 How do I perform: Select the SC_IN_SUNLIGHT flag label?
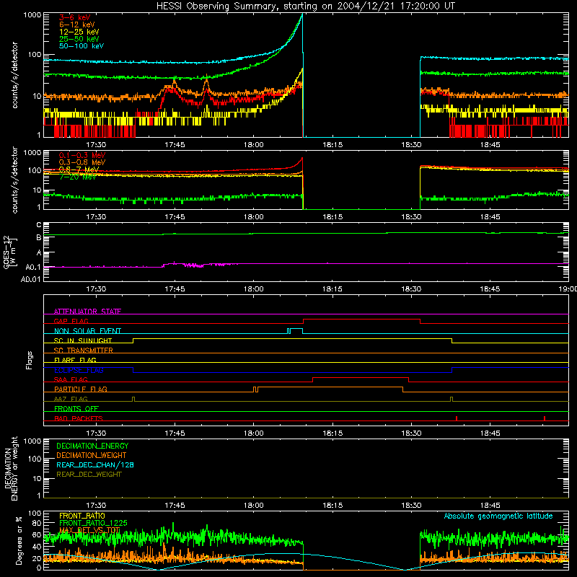coord(83,340)
